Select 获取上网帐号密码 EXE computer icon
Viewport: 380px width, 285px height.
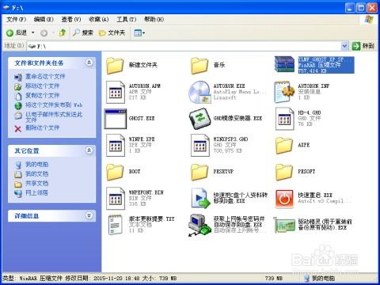click(199, 225)
